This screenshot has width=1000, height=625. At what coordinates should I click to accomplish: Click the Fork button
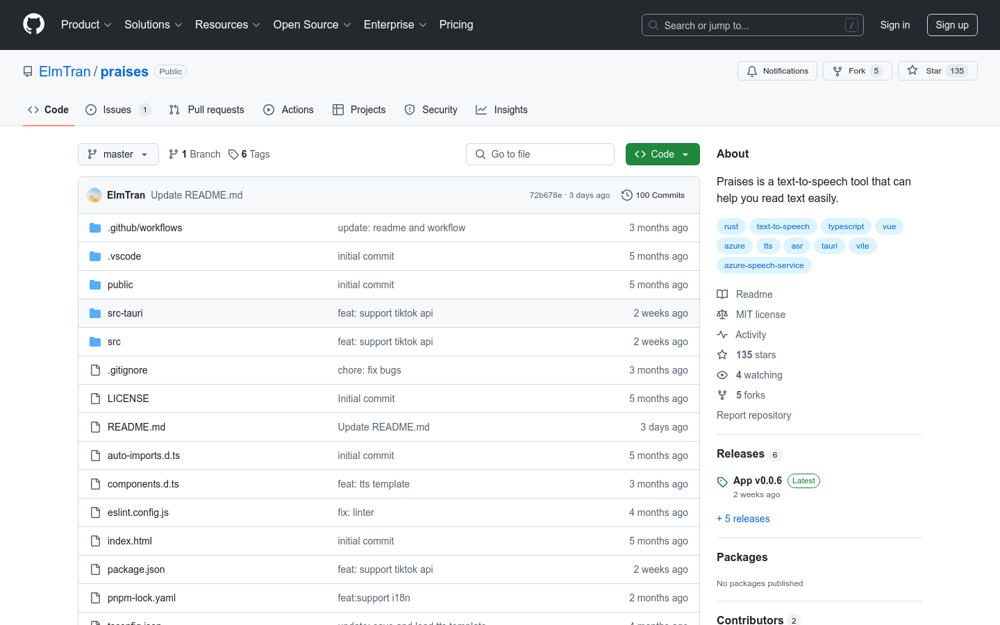tap(858, 71)
